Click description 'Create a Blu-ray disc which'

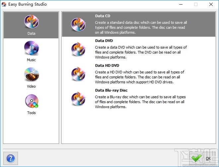click(x=140, y=102)
